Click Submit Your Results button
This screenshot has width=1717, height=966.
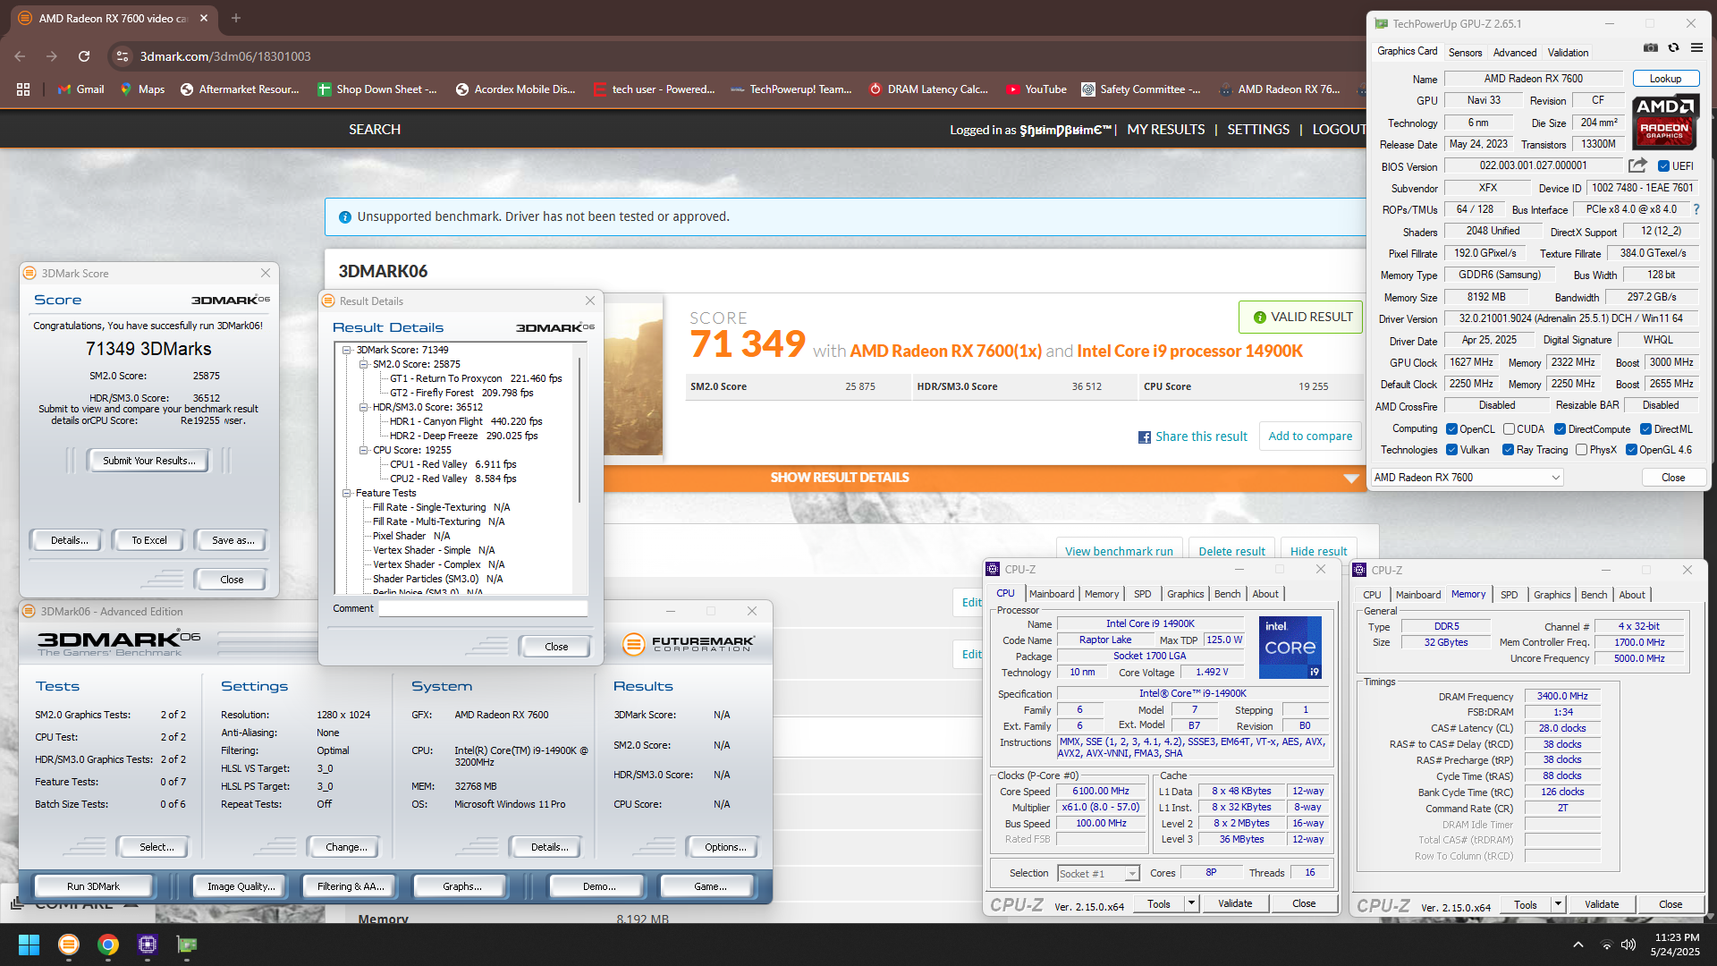pos(148,461)
